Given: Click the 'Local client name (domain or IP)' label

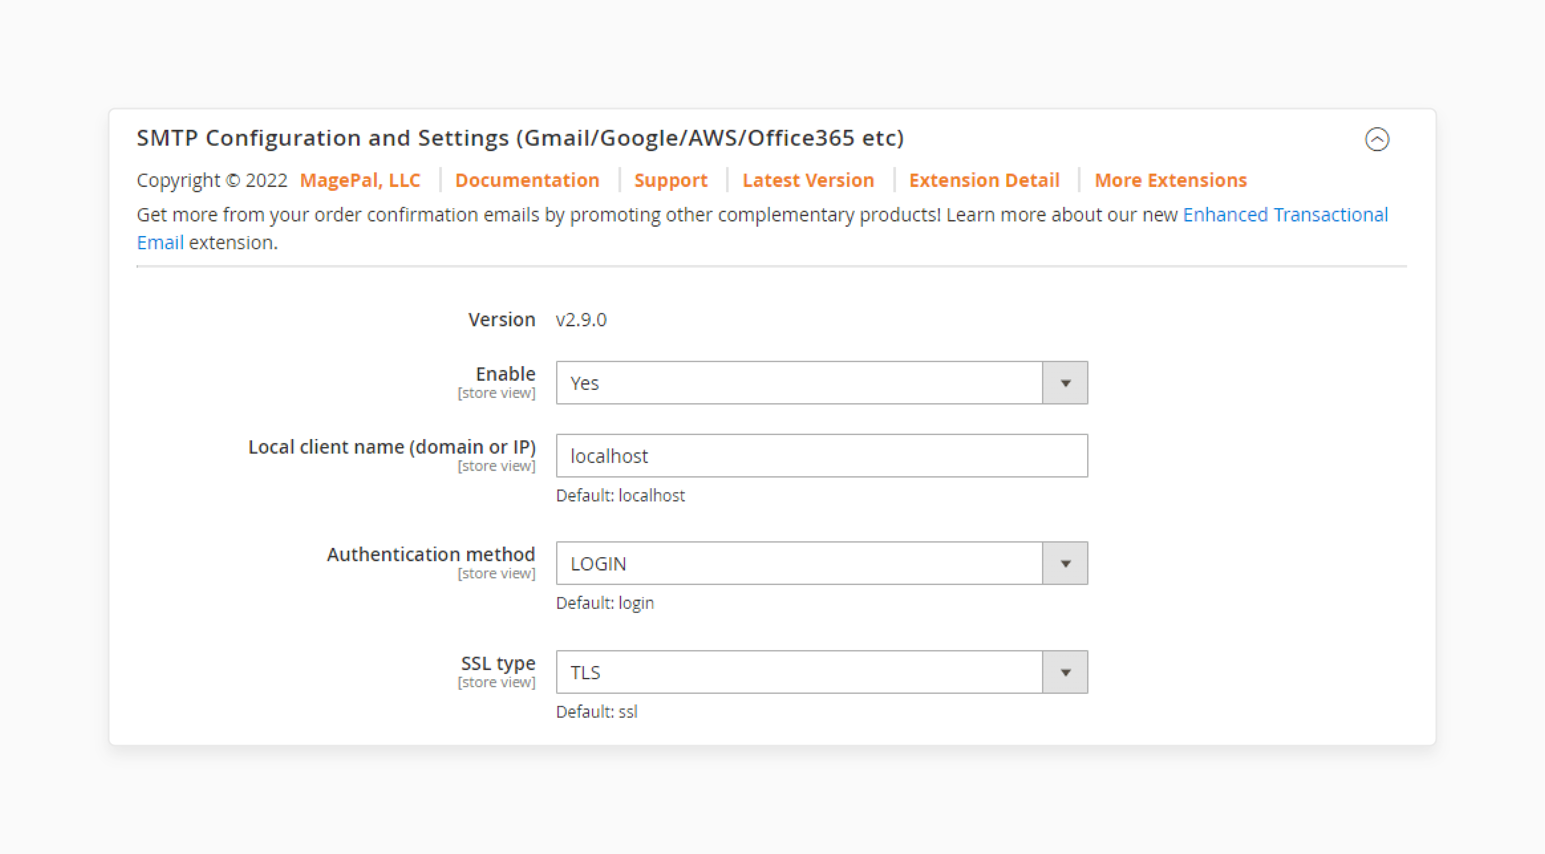Looking at the screenshot, I should [x=392, y=447].
